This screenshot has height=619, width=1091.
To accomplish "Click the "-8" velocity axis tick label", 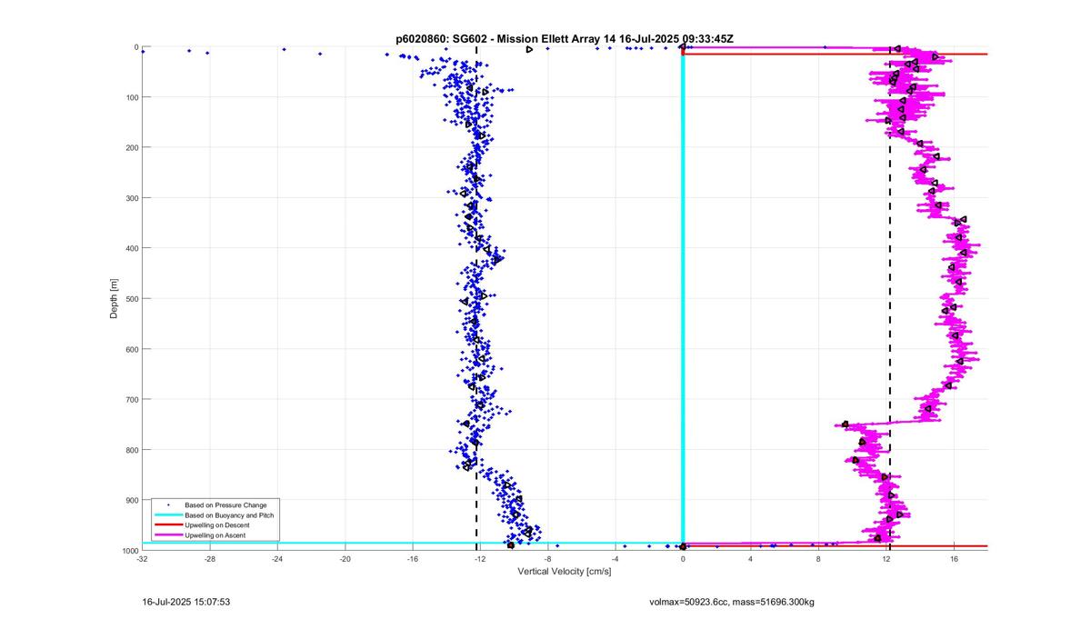I will click(x=547, y=559).
